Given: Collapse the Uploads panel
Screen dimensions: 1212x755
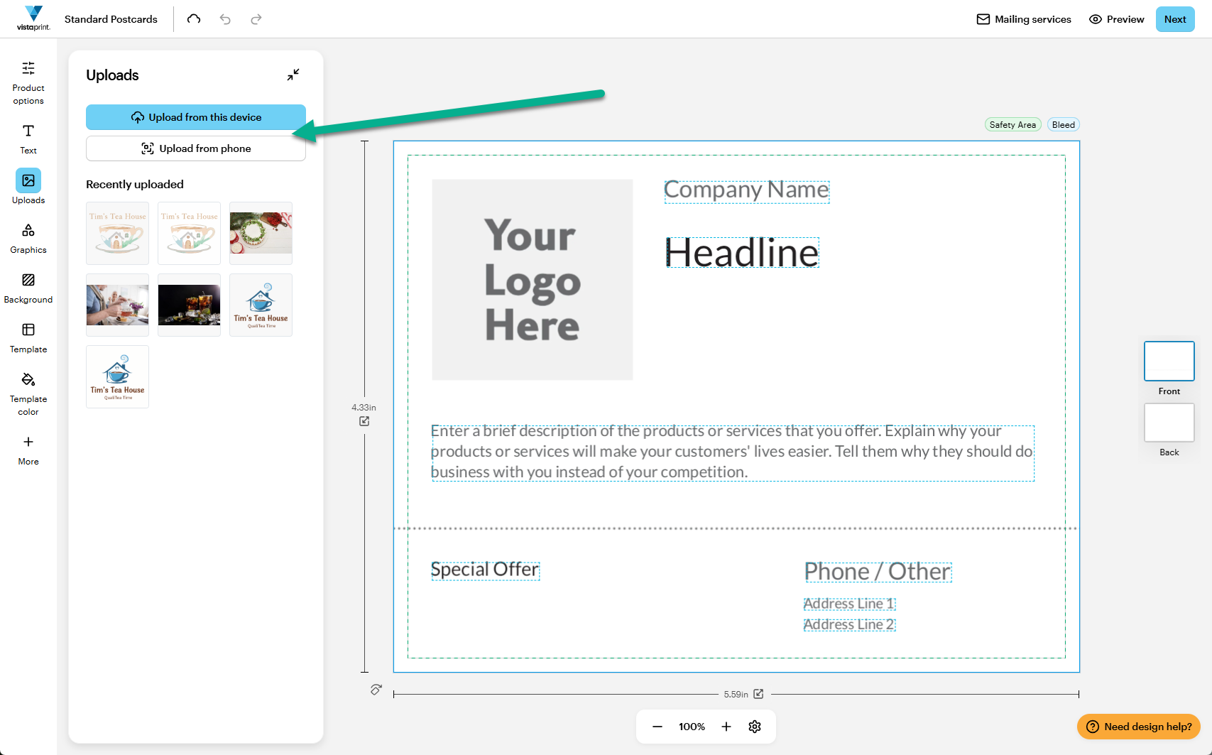Looking at the screenshot, I should click(293, 75).
